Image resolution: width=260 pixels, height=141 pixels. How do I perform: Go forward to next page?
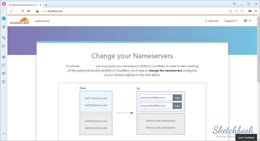(x=17, y=11)
